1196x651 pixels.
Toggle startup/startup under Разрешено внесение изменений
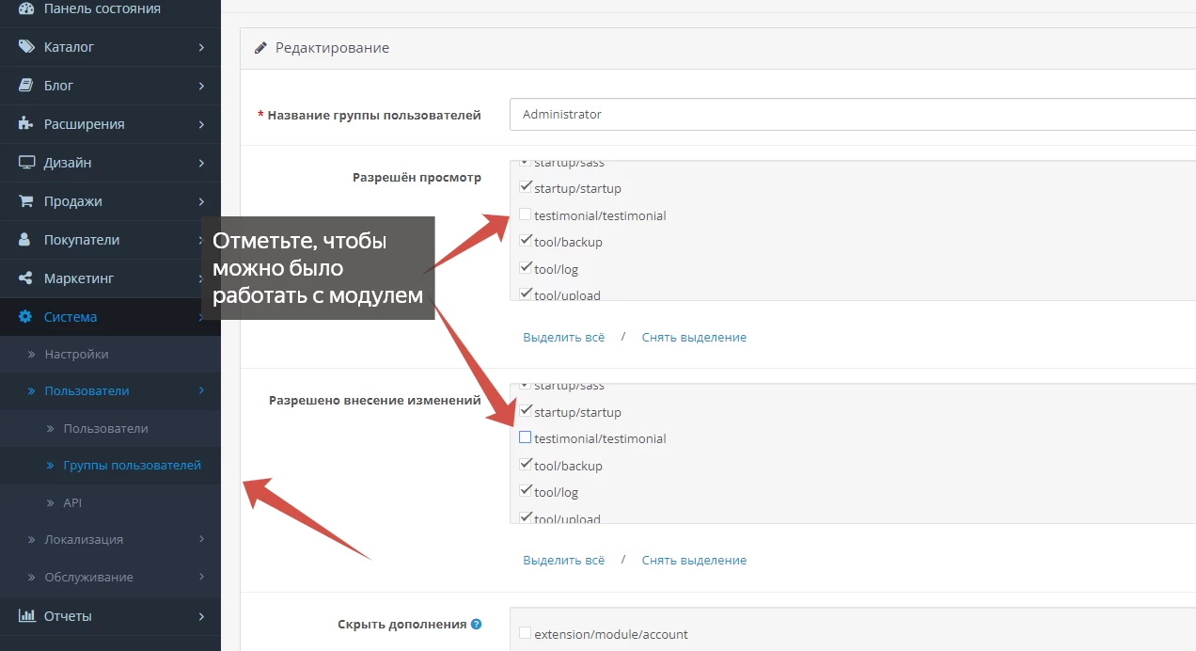(x=525, y=411)
